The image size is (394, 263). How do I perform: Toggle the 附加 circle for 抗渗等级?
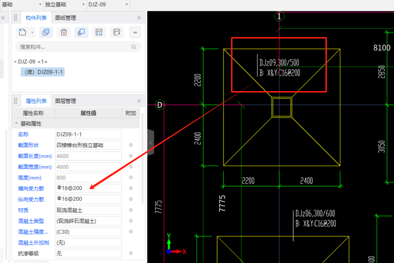click(x=131, y=253)
